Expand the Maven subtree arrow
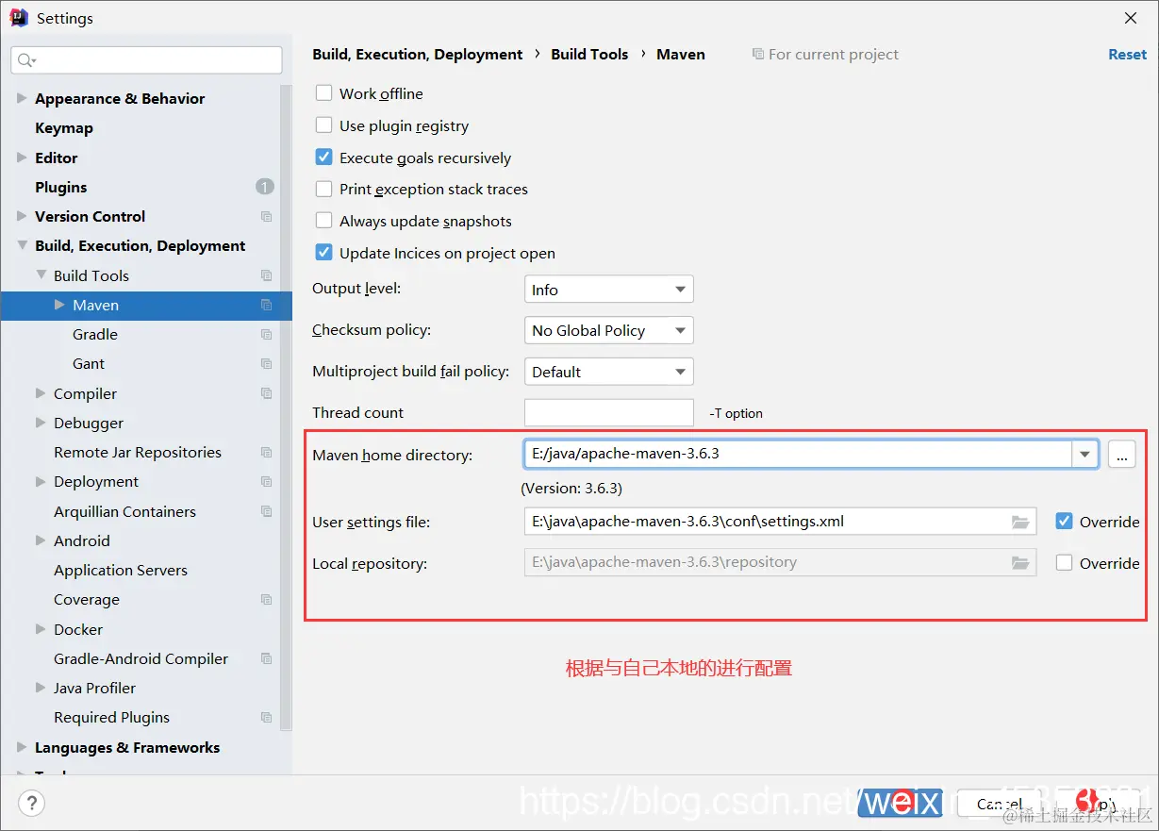Viewport: 1159px width, 831px height. (x=59, y=305)
